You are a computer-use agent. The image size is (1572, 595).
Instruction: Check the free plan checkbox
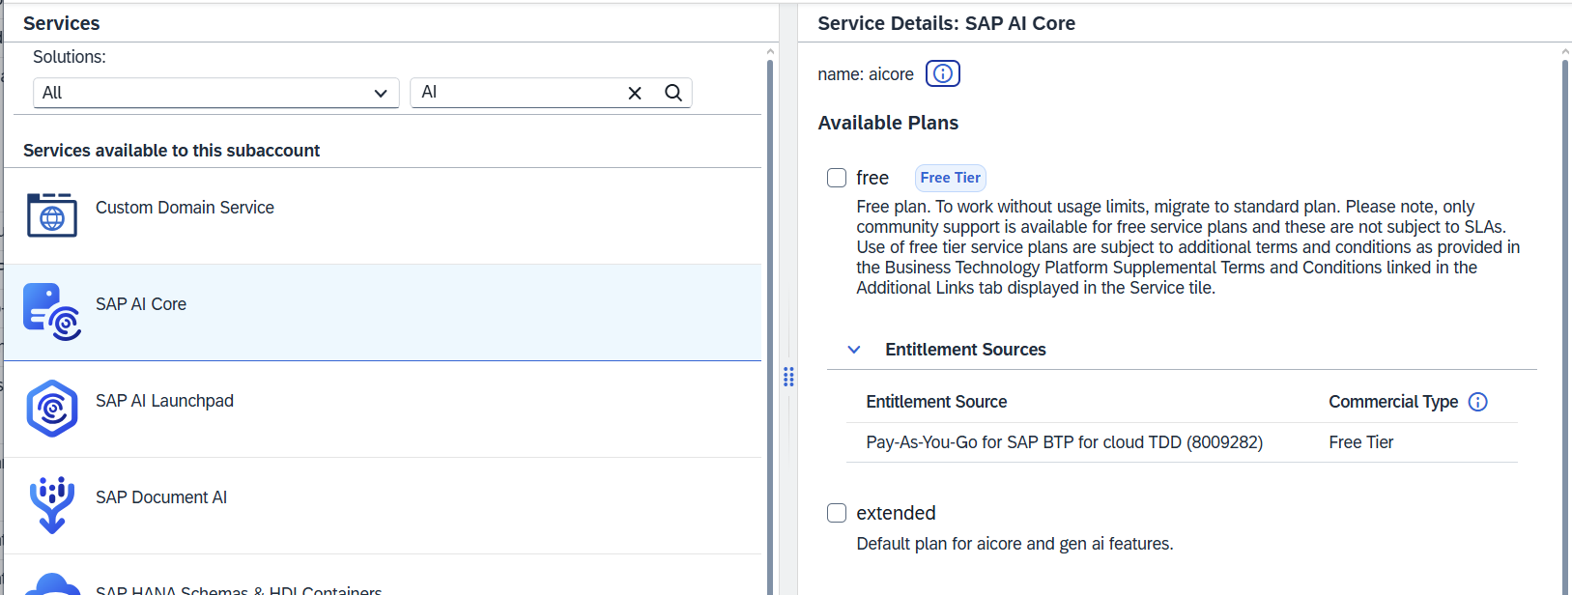point(837,178)
